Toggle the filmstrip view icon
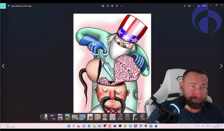Screen dimensions: 224x131 189,6
